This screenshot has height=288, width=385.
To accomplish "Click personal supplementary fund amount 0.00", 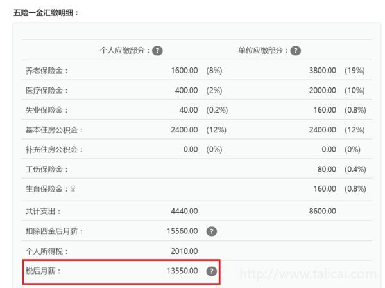I will 191,149.
